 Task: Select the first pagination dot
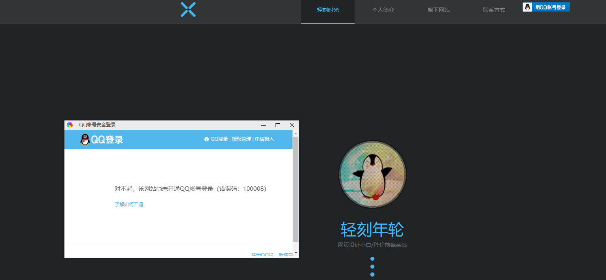point(372,259)
